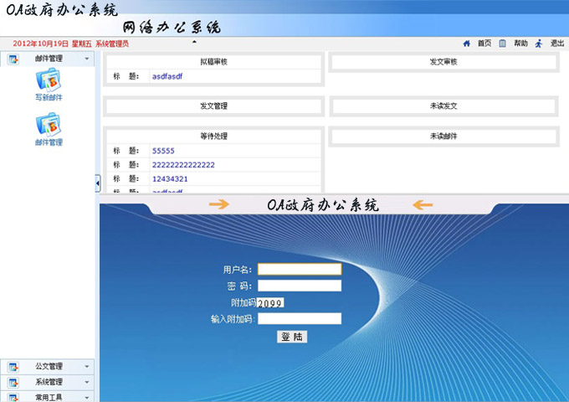Open the 12434321 pending item link
Viewport: 569px width, 402px height.
(x=170, y=179)
